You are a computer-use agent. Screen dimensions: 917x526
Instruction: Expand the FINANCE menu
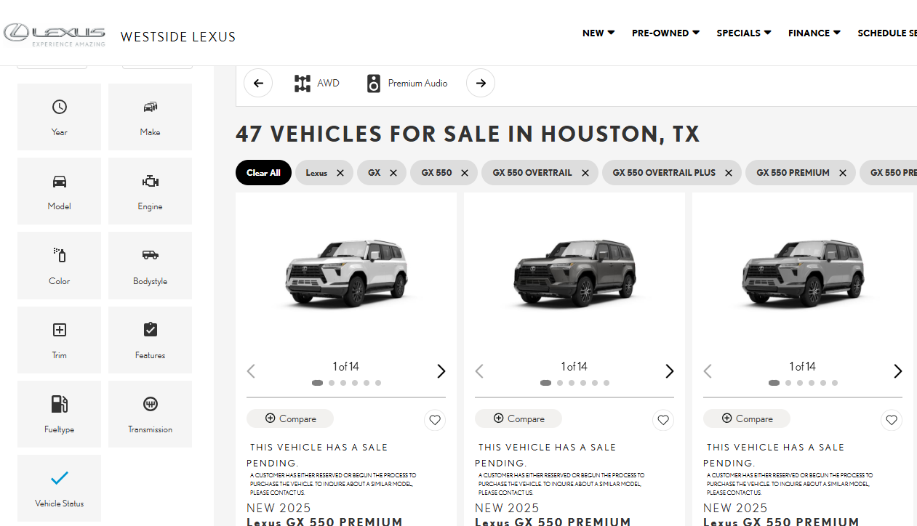[x=814, y=33]
